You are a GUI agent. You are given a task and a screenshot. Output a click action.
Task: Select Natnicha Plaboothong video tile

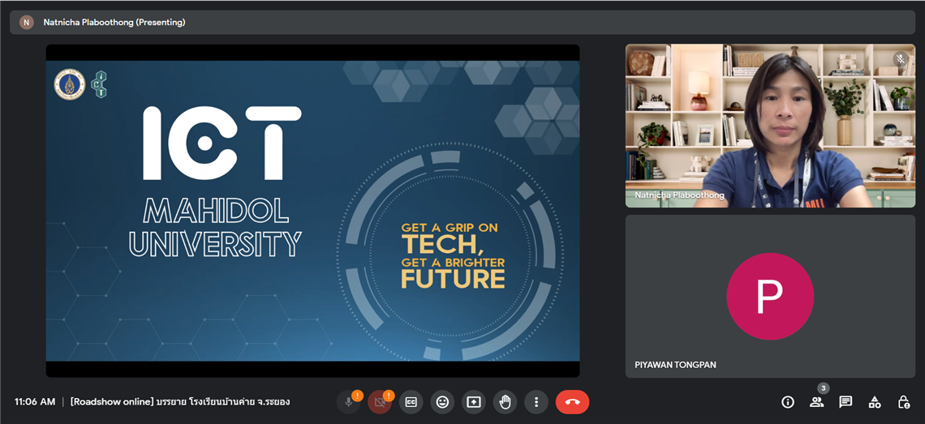pos(771,126)
